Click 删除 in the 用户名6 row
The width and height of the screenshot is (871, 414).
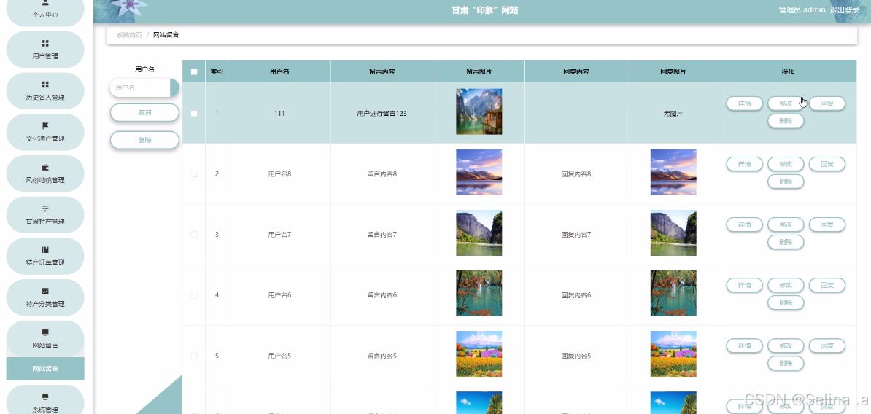point(786,302)
